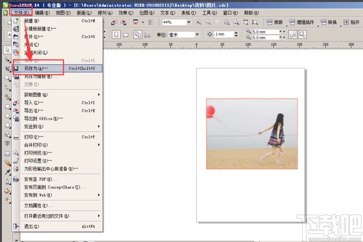Image resolution: width=363 pixels, height=242 pixels.
Task: Open the 单位 毫米 units dropdown
Action: (x=197, y=35)
